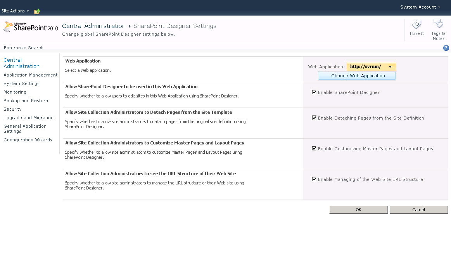Open Configuration Wizards in the sidebar
The image size is (451, 278).
point(28,140)
